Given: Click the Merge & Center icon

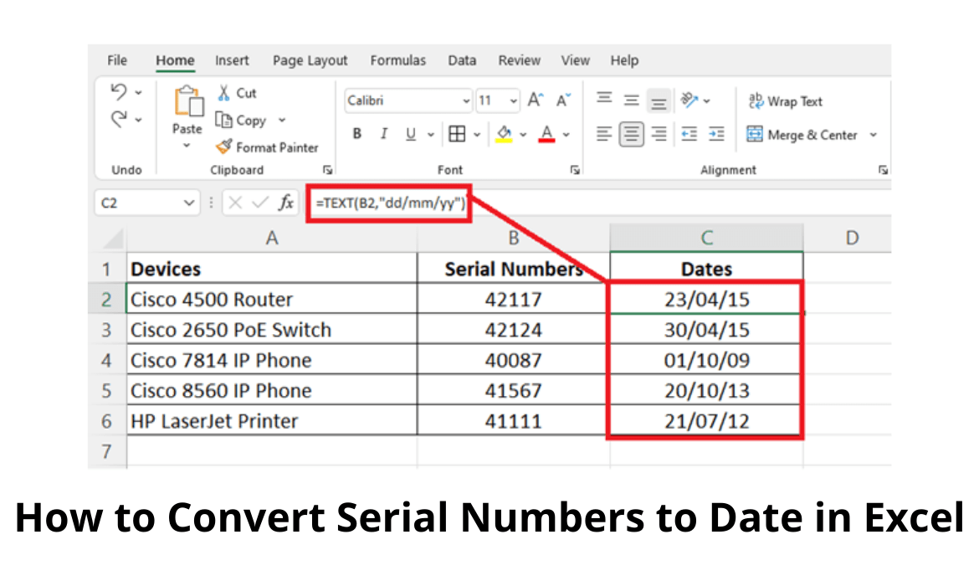Looking at the screenshot, I should (753, 135).
